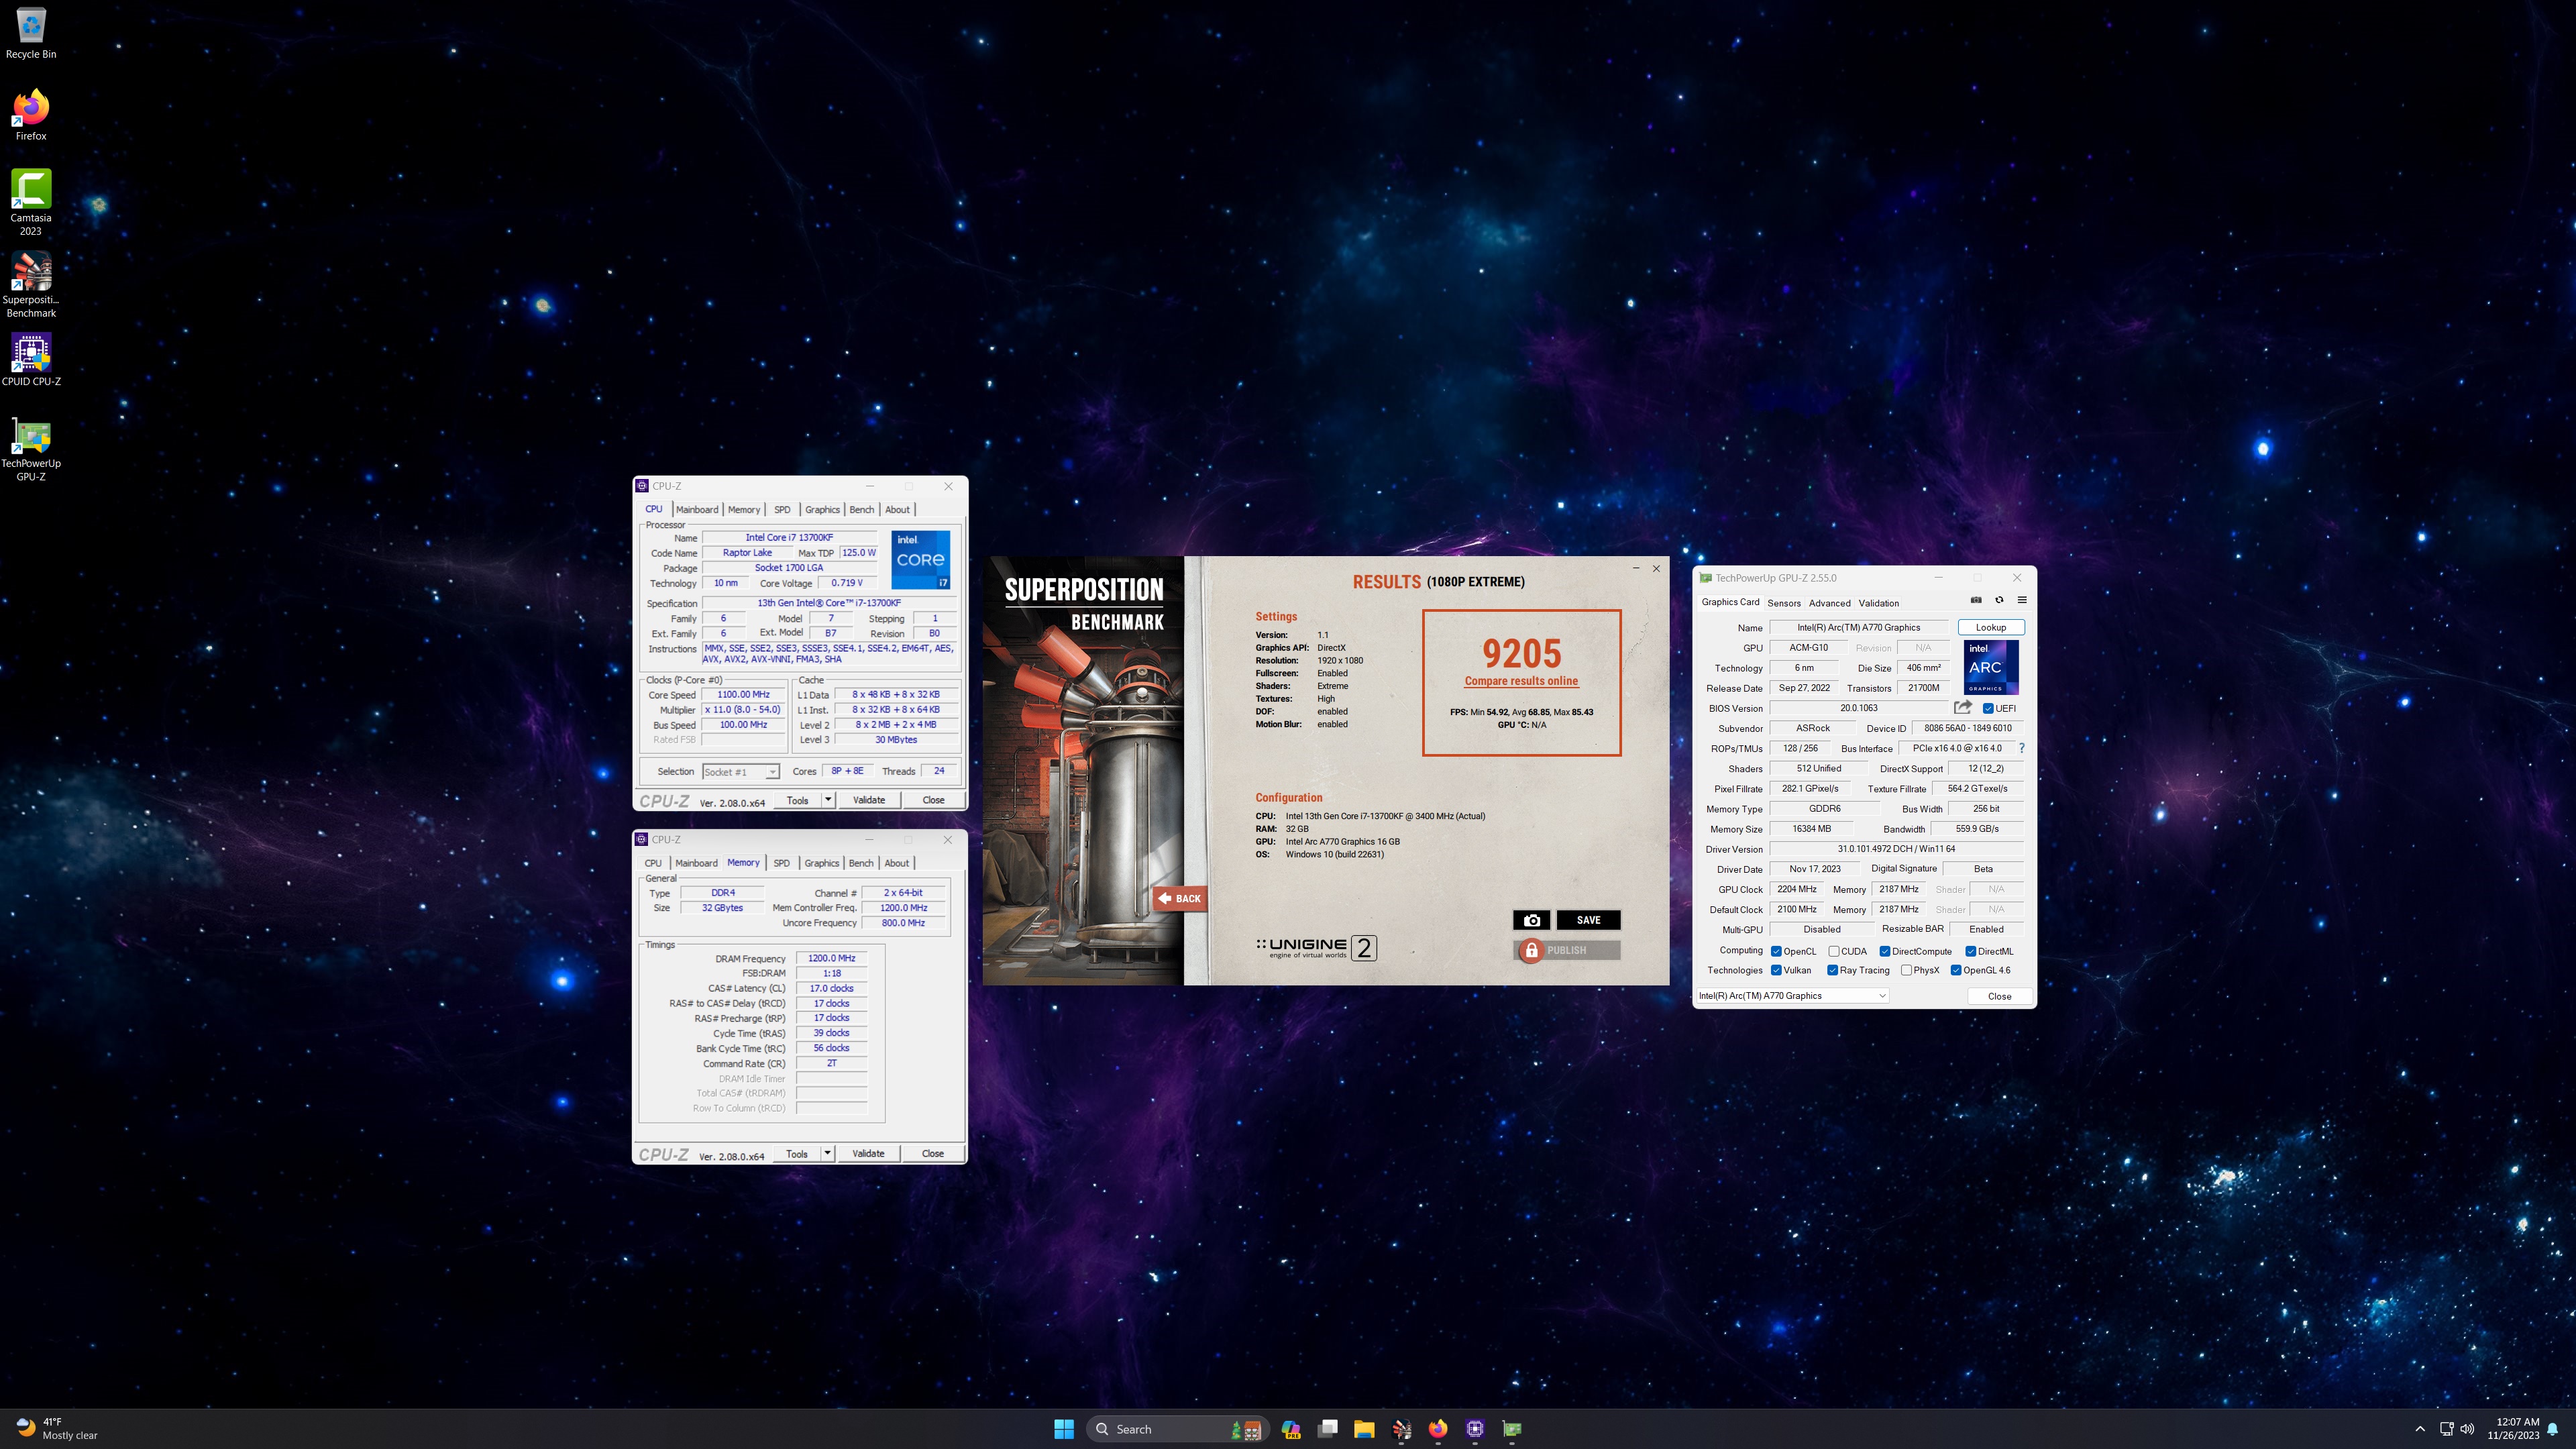Toggle the OpenGL 4.6 checkbox
Screen dimensions: 2576x1449
pyautogui.click(x=1956, y=970)
